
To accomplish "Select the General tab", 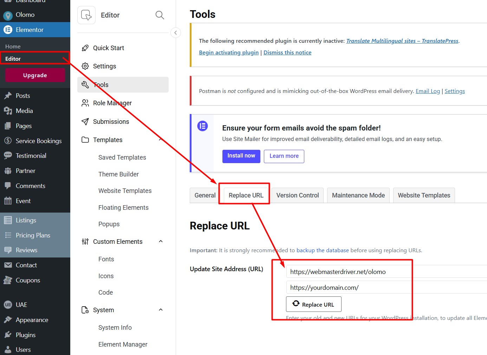I will pyautogui.click(x=205, y=195).
